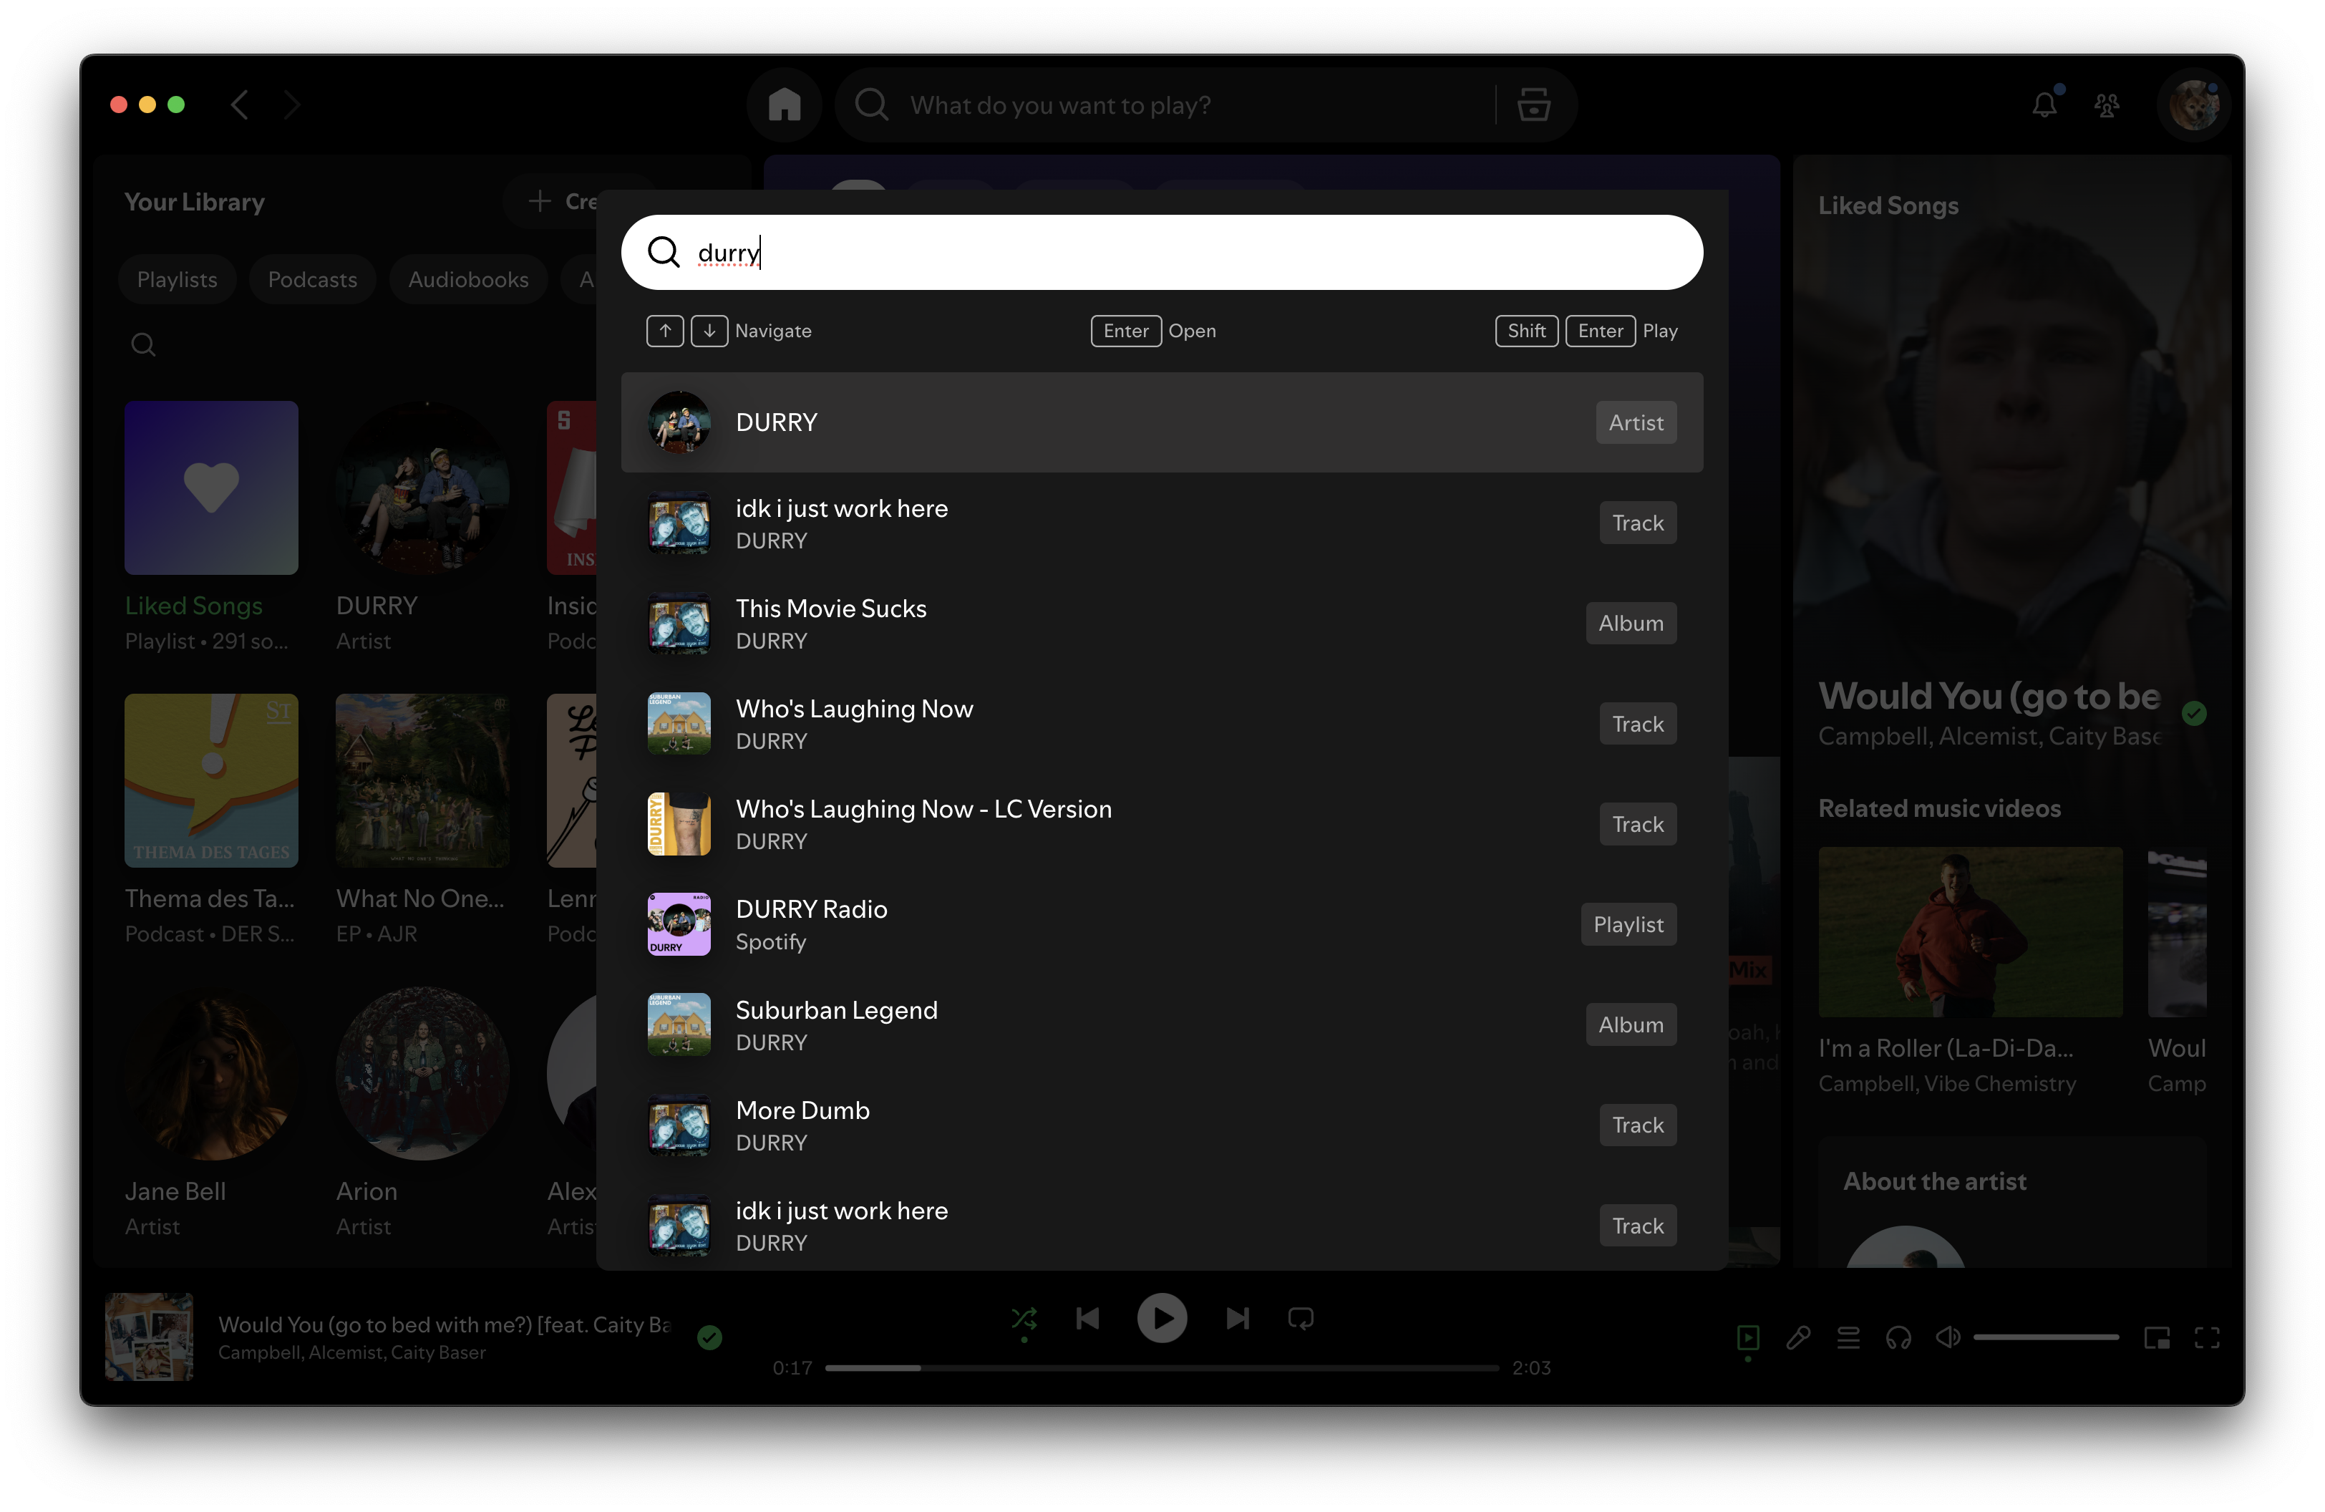This screenshot has height=1512, width=2325.
Task: Click the About the artist card
Action: click(2011, 1201)
